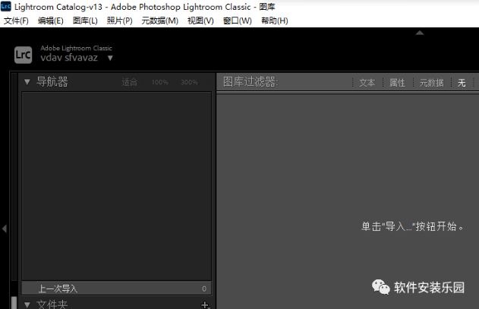The width and height of the screenshot is (479, 309).
Task: Hide the left panel using side arrow
Action: [4, 228]
